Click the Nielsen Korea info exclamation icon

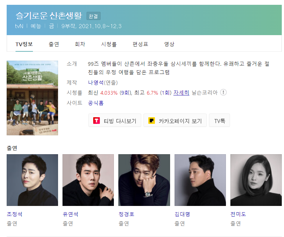click(x=223, y=92)
